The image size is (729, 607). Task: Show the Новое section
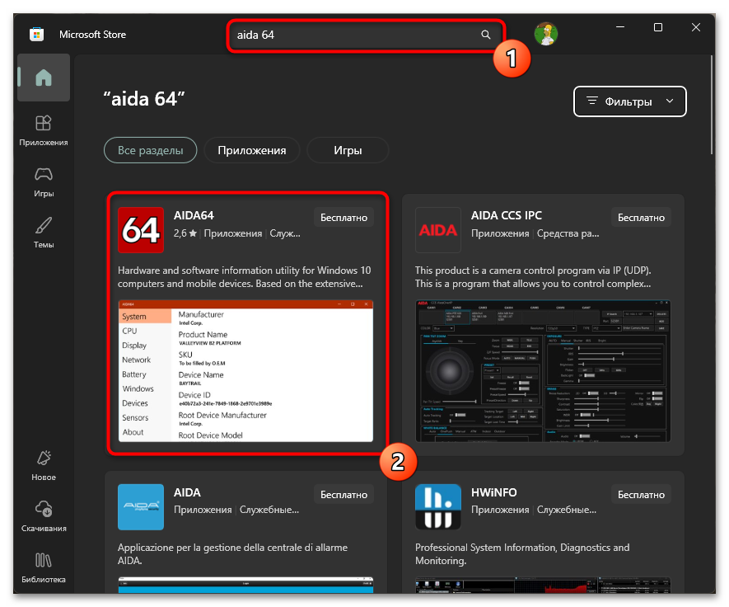(44, 465)
